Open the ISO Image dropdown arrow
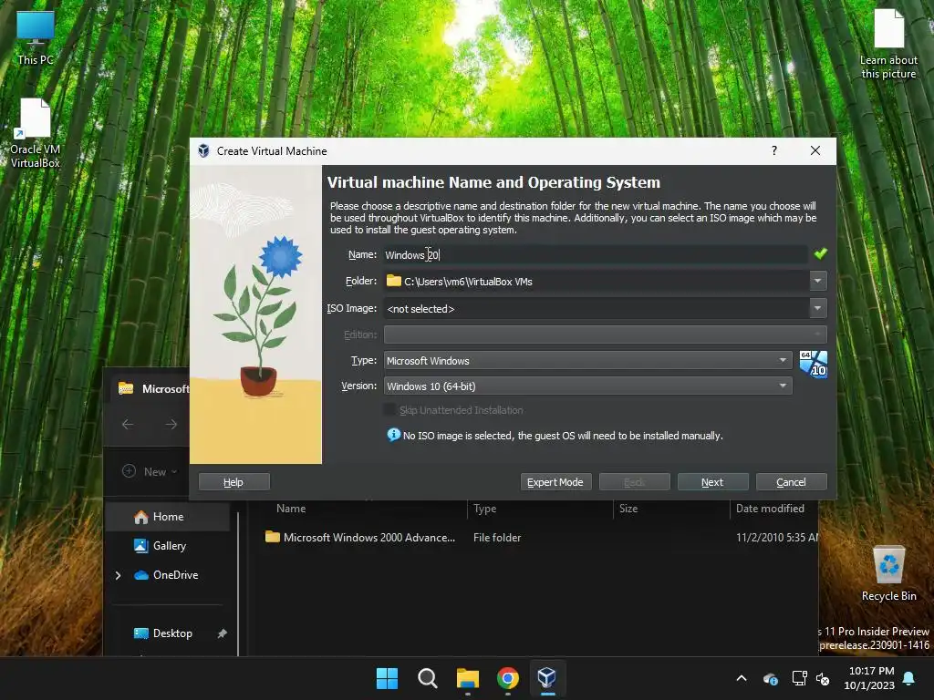 pos(818,308)
